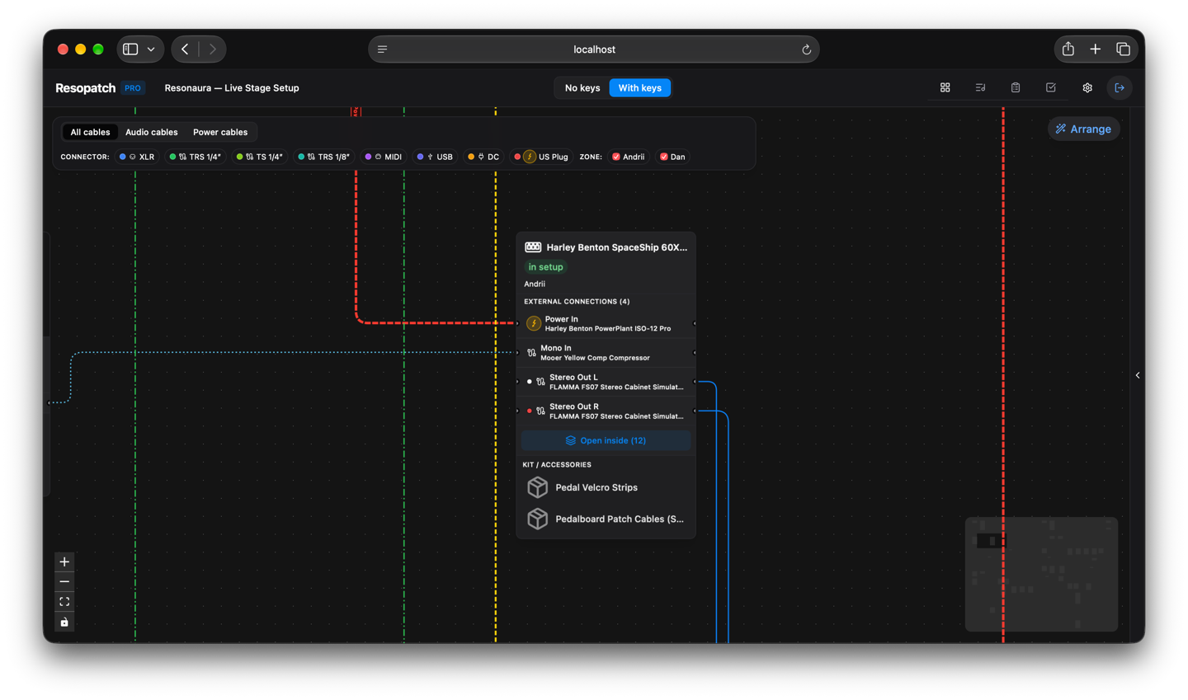Click the Stereo Out R cable icon
This screenshot has height=700, width=1188.
coord(540,411)
